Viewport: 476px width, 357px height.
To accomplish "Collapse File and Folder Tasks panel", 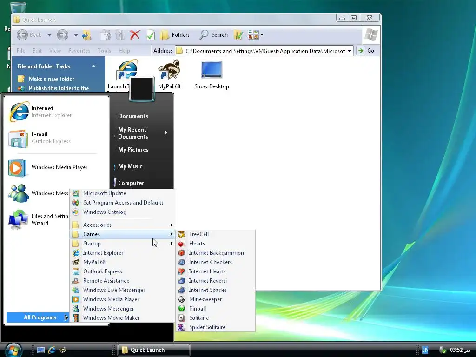I will click(x=93, y=66).
